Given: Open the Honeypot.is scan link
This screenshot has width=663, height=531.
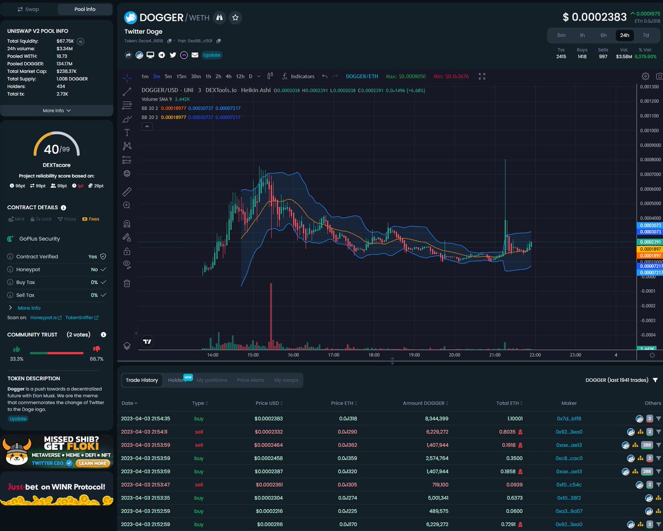Looking at the screenshot, I should (45, 318).
